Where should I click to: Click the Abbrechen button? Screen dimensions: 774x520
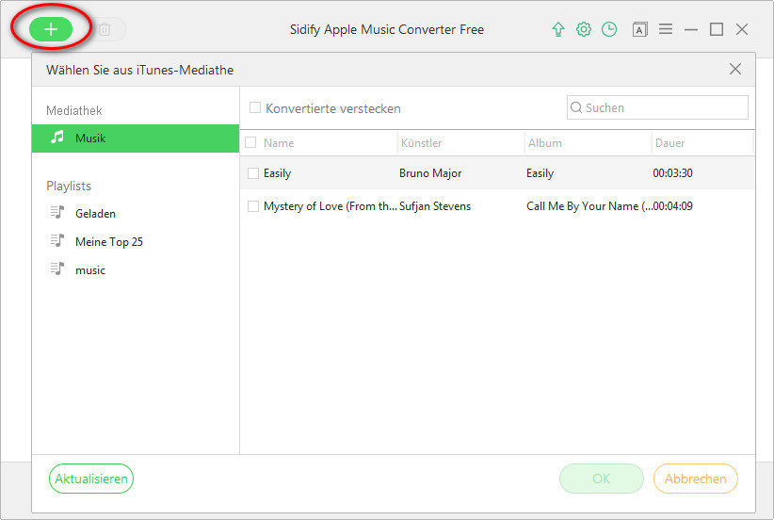[x=696, y=479]
